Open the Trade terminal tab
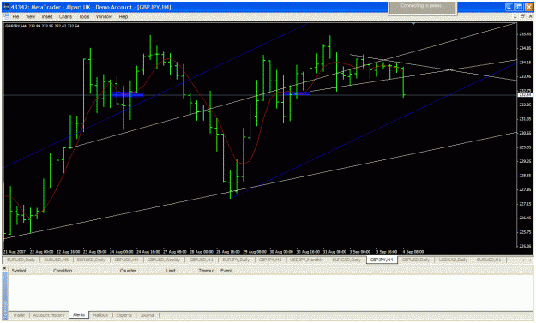Viewport: 536px width, 323px height. point(19,315)
